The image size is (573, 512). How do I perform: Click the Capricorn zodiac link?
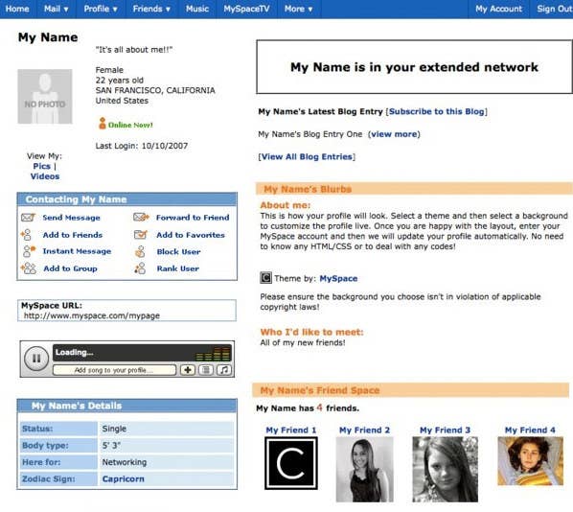click(124, 478)
